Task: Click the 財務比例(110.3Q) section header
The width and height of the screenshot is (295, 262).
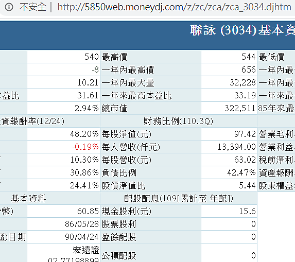Action: pyautogui.click(x=178, y=121)
